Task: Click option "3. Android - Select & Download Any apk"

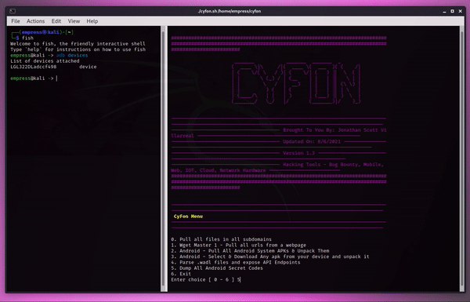Action: tap(270, 257)
